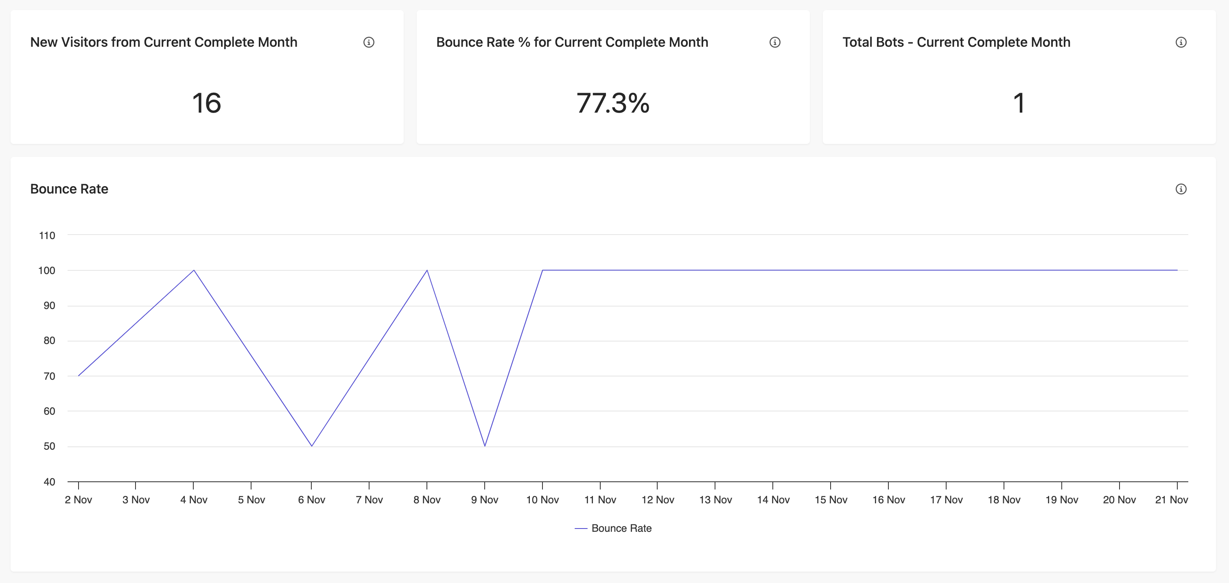Click the 12 Nov axis label
The height and width of the screenshot is (583, 1229).
click(658, 500)
